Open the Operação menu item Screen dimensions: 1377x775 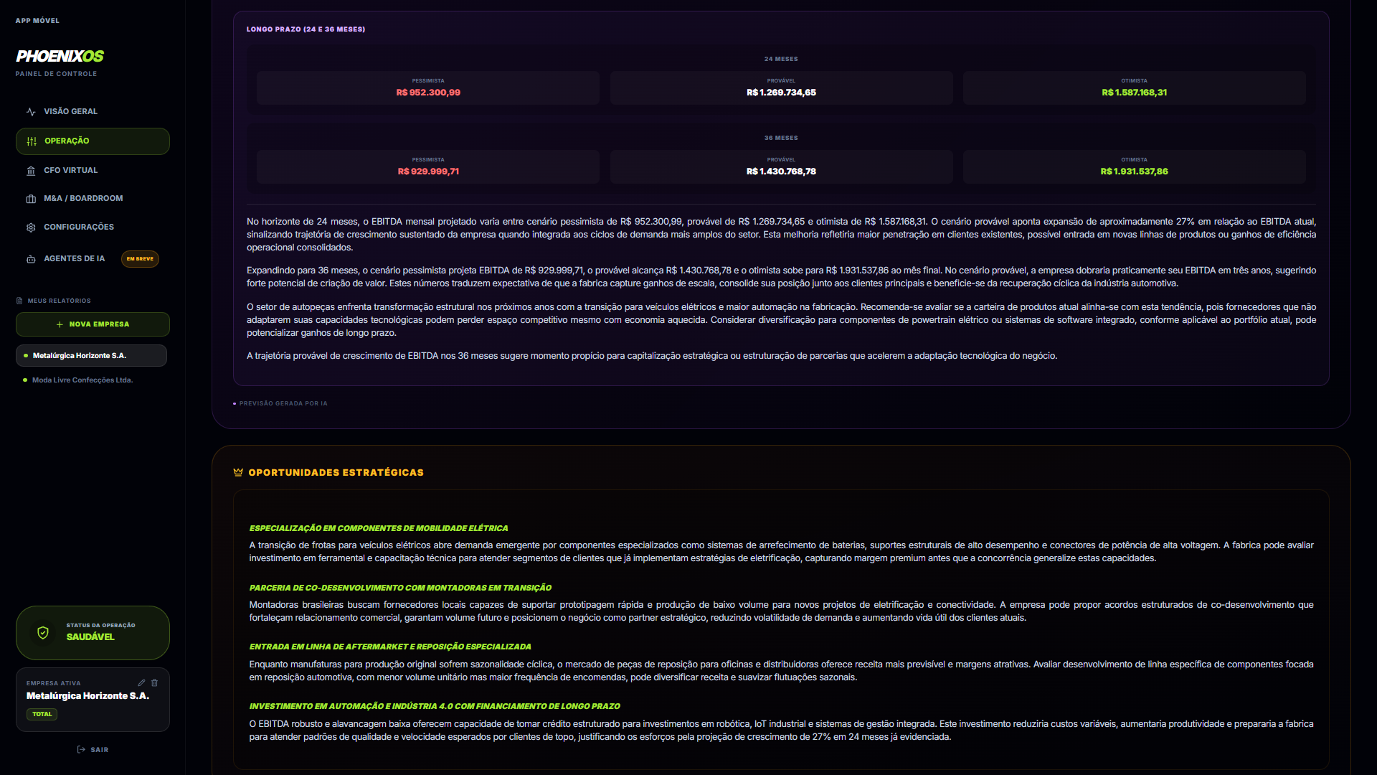(x=93, y=141)
